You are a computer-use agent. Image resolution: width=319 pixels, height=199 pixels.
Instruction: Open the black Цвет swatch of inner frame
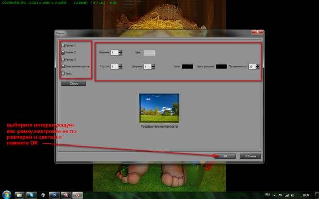187,67
